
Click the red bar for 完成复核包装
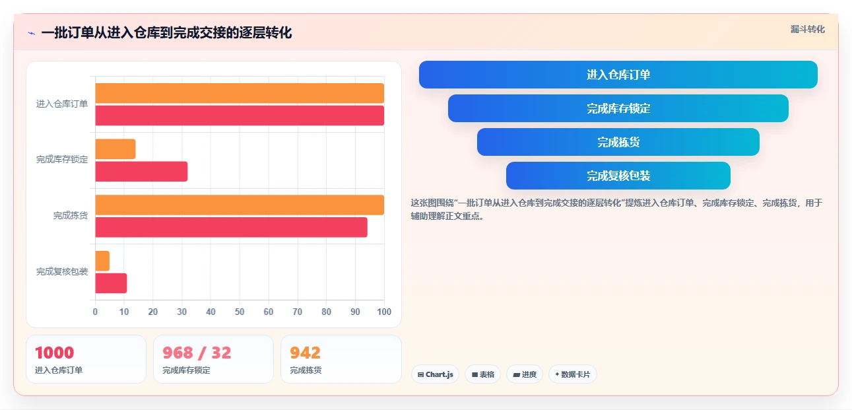111,283
